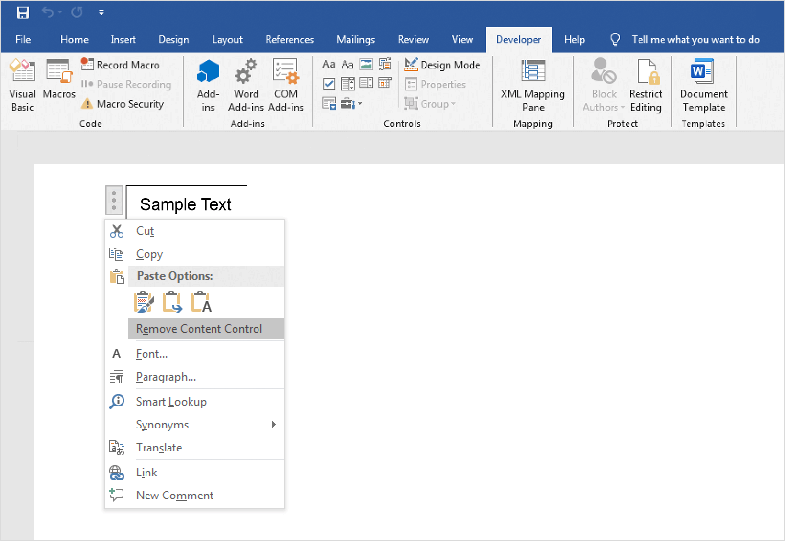785x541 pixels.
Task: Add a New Comment
Action: [x=194, y=496]
